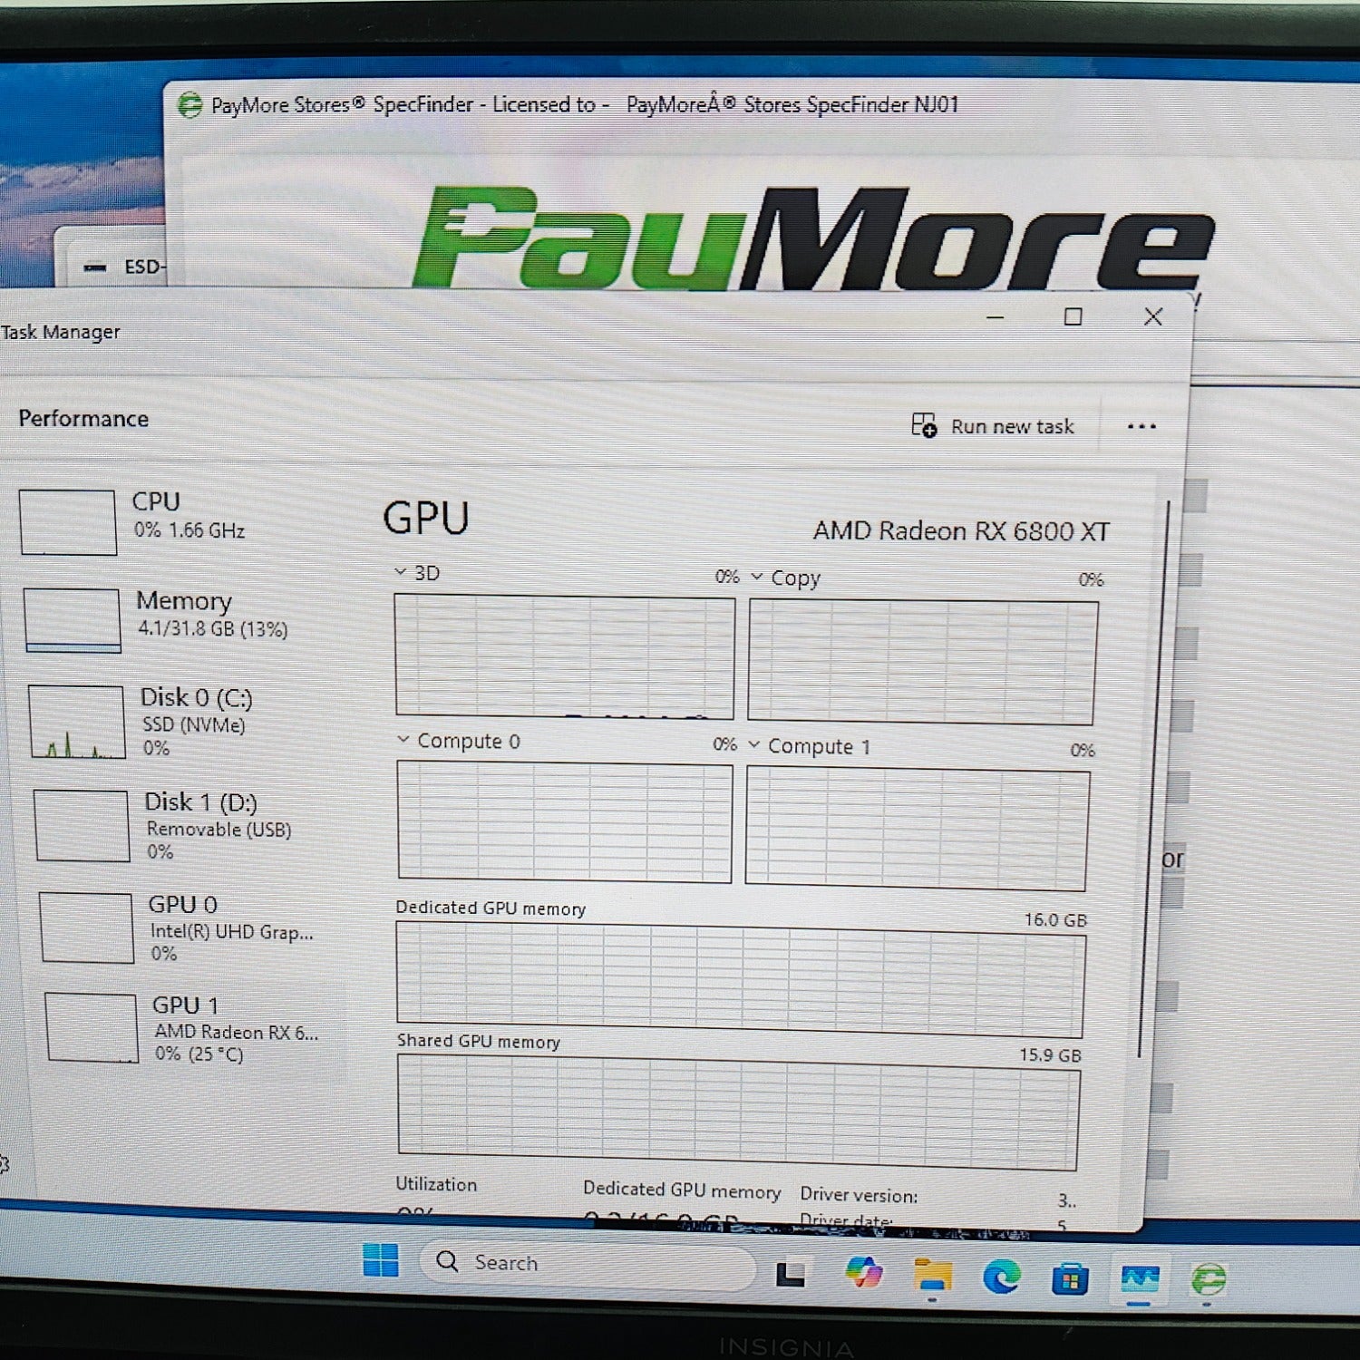This screenshot has height=1360, width=1360.
Task: Minimize the Task Manager window
Action: pos(995,317)
